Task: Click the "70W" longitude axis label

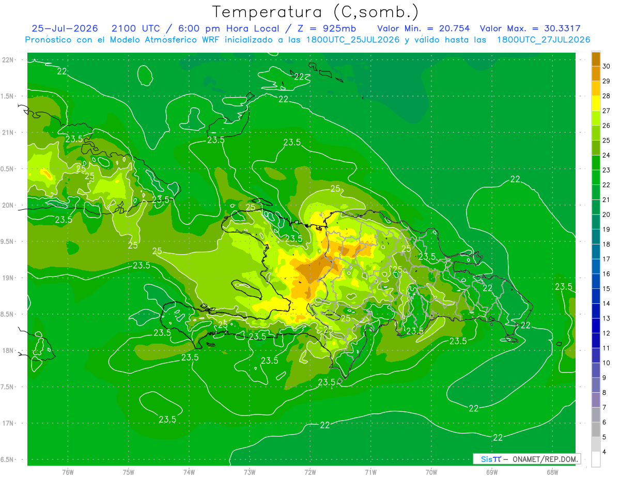Action: coord(431,472)
